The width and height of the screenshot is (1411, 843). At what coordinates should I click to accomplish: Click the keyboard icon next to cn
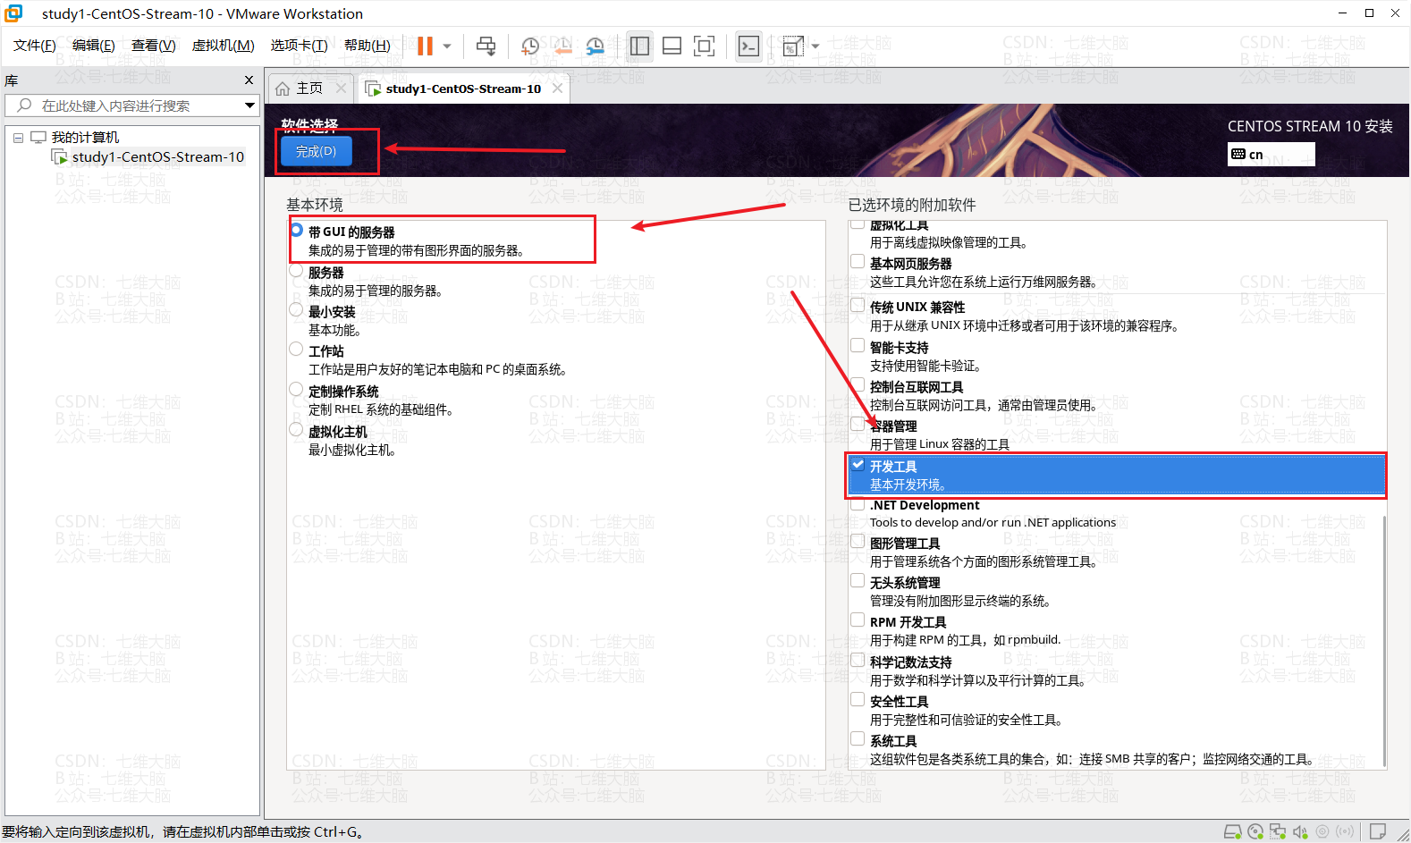[x=1238, y=154]
